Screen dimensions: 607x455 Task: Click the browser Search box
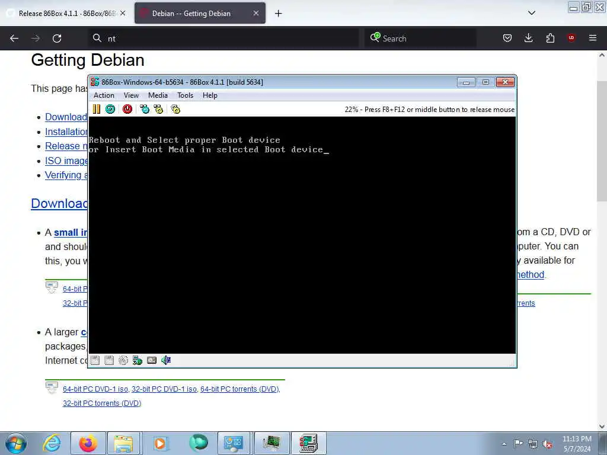pyautogui.click(x=420, y=39)
